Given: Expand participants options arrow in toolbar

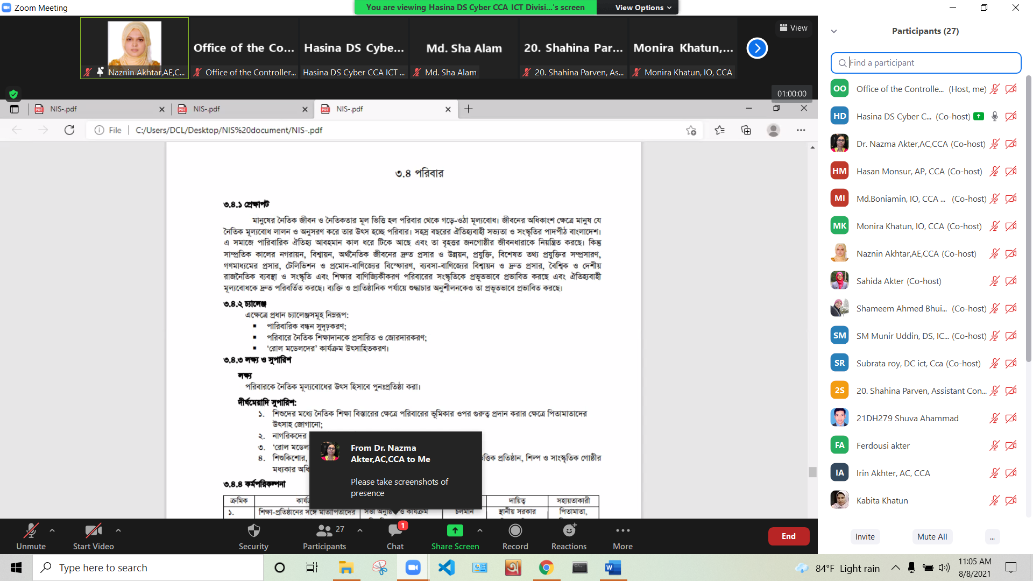Looking at the screenshot, I should point(360,530).
